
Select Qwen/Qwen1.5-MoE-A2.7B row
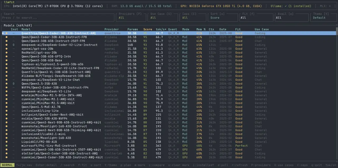pyautogui.click(x=169, y=107)
